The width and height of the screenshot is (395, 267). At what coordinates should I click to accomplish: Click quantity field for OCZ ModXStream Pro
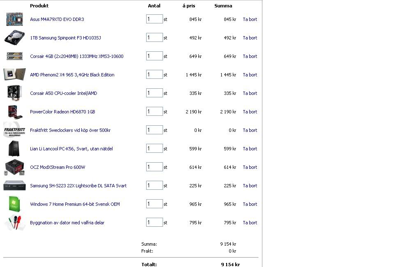pyautogui.click(x=154, y=167)
